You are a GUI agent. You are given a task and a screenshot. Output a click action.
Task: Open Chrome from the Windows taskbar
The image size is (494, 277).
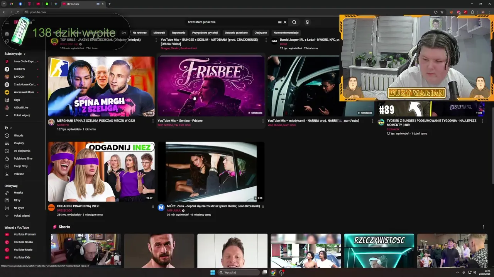[x=273, y=272]
